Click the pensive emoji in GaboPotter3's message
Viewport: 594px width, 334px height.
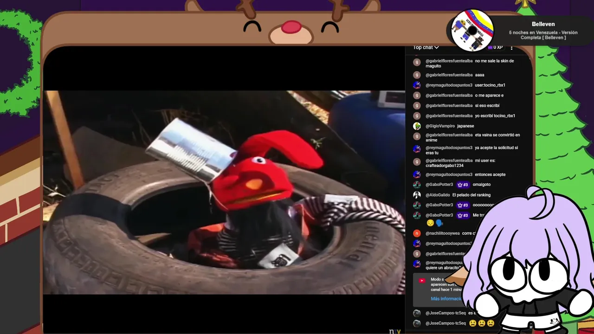click(430, 223)
